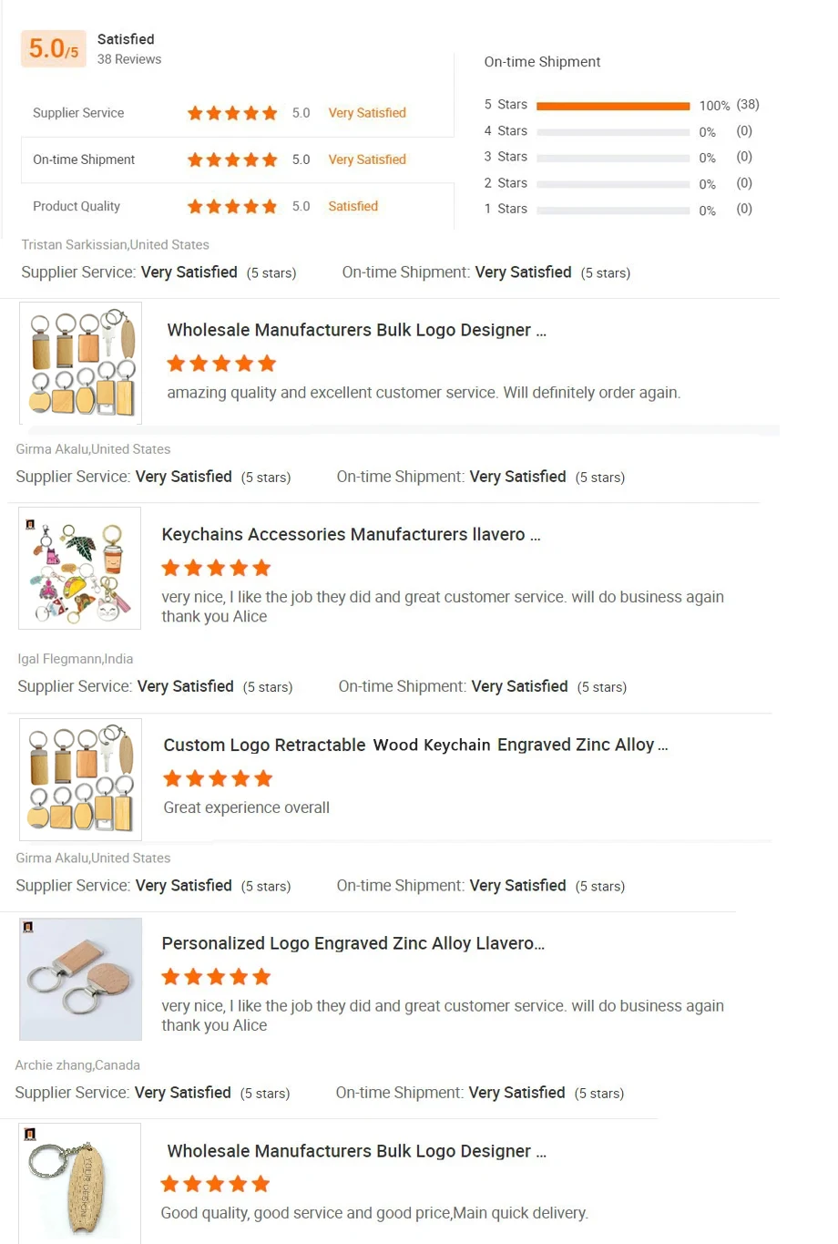Click badge icon on Personalized Logo thumbnail

(28, 927)
